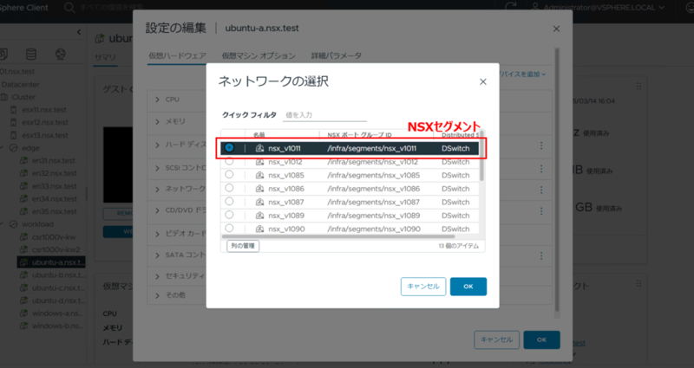Click the クイック フィルタ value input field
694x368 pixels.
(x=324, y=115)
